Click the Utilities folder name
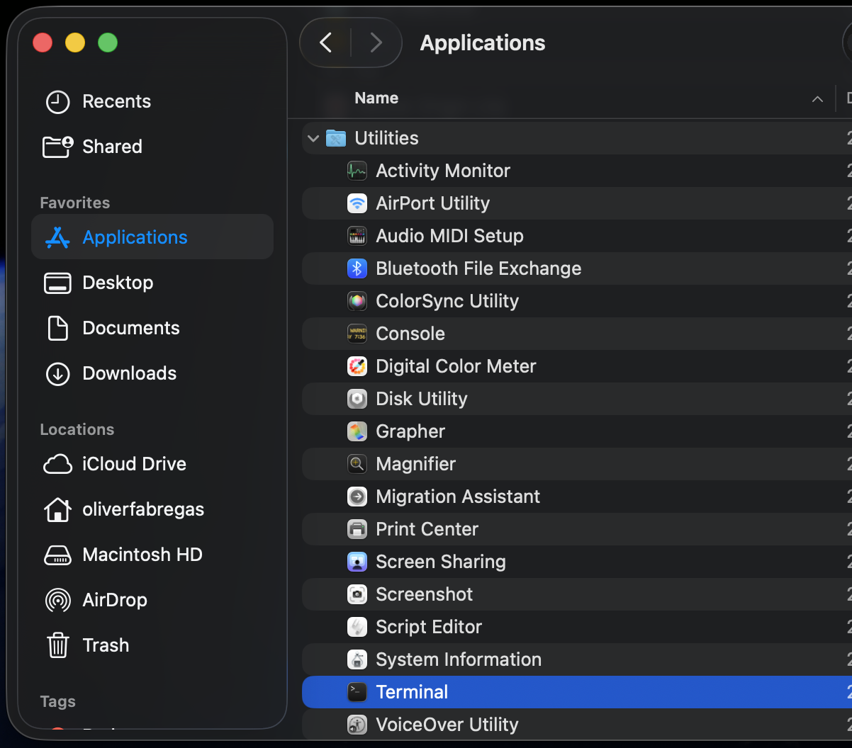852x748 pixels. 387,138
